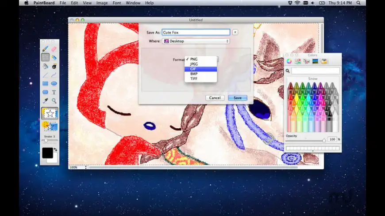Open the Wi-Fi status menu
This screenshot has height=216, width=385.
click(x=297, y=3)
